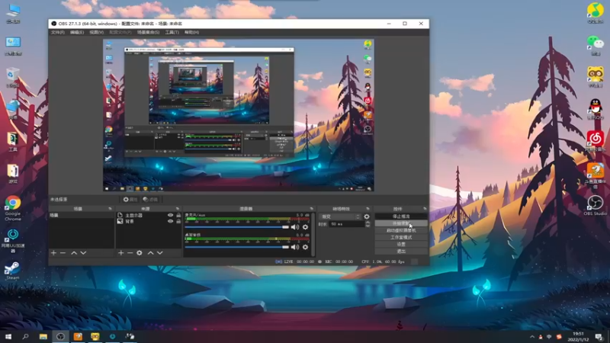Adjust the 麦克风/Aux volume slider

[x=237, y=227]
